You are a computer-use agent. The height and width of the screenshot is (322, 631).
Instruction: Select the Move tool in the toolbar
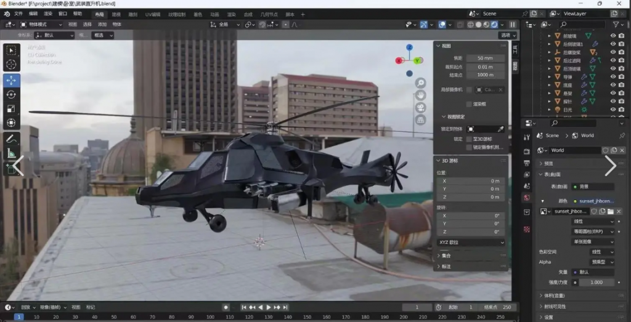pos(12,80)
